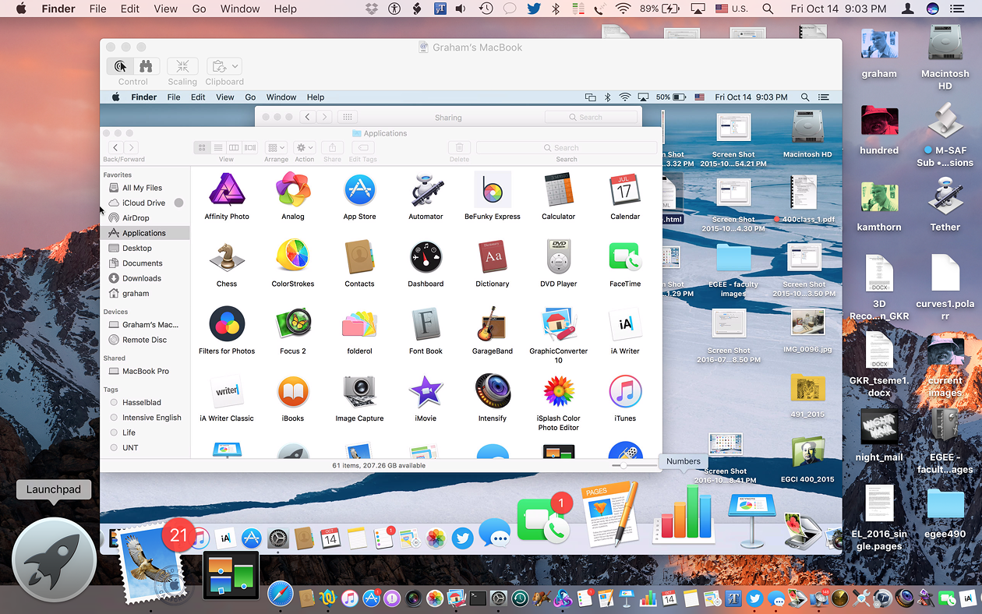This screenshot has height=614, width=982.
Task: Open the Image Capture app
Action: tap(359, 391)
